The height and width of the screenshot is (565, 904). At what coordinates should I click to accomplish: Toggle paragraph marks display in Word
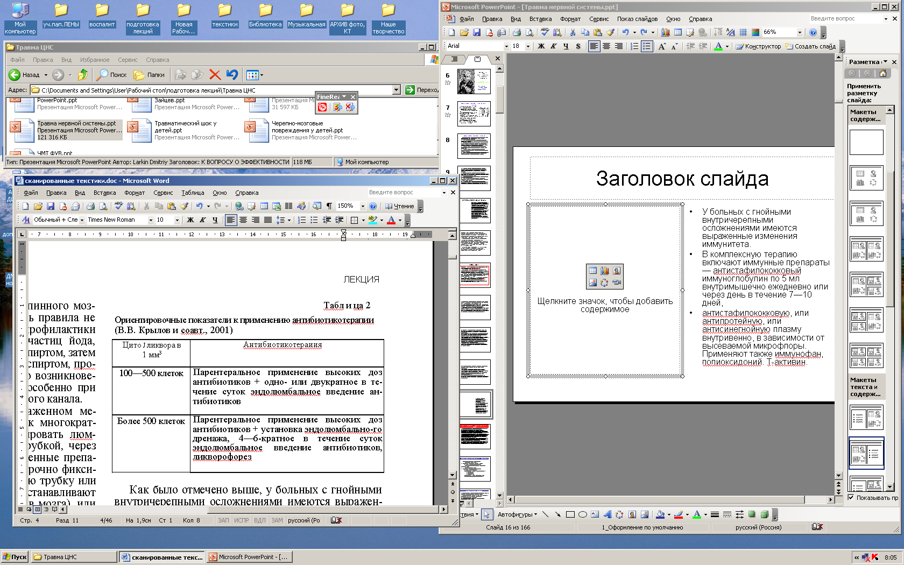pos(329,206)
